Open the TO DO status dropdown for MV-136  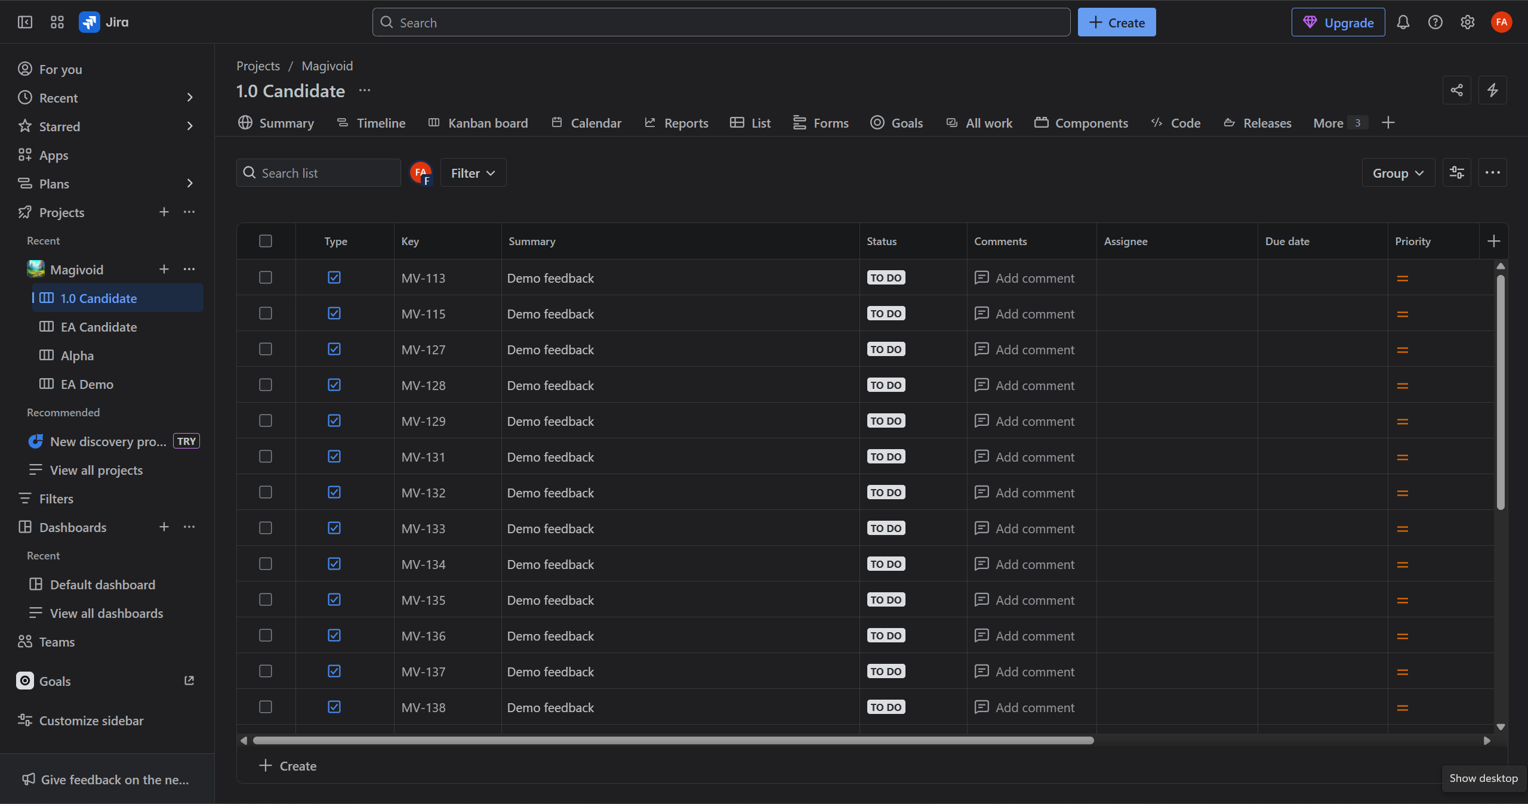pyautogui.click(x=886, y=635)
